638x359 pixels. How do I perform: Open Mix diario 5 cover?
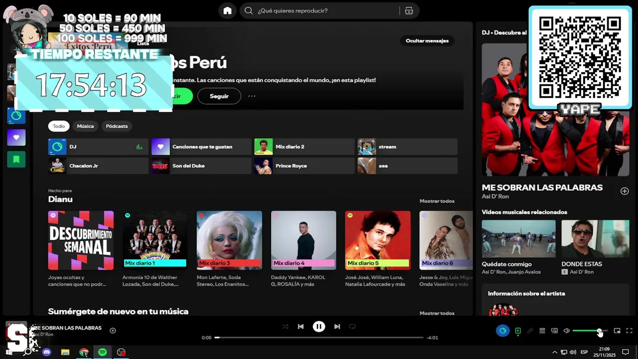(378, 240)
